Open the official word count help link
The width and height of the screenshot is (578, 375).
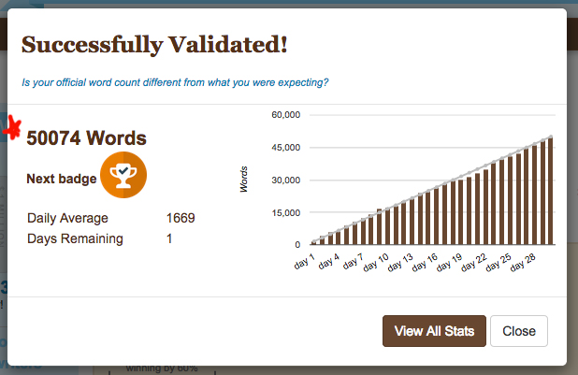pos(175,82)
